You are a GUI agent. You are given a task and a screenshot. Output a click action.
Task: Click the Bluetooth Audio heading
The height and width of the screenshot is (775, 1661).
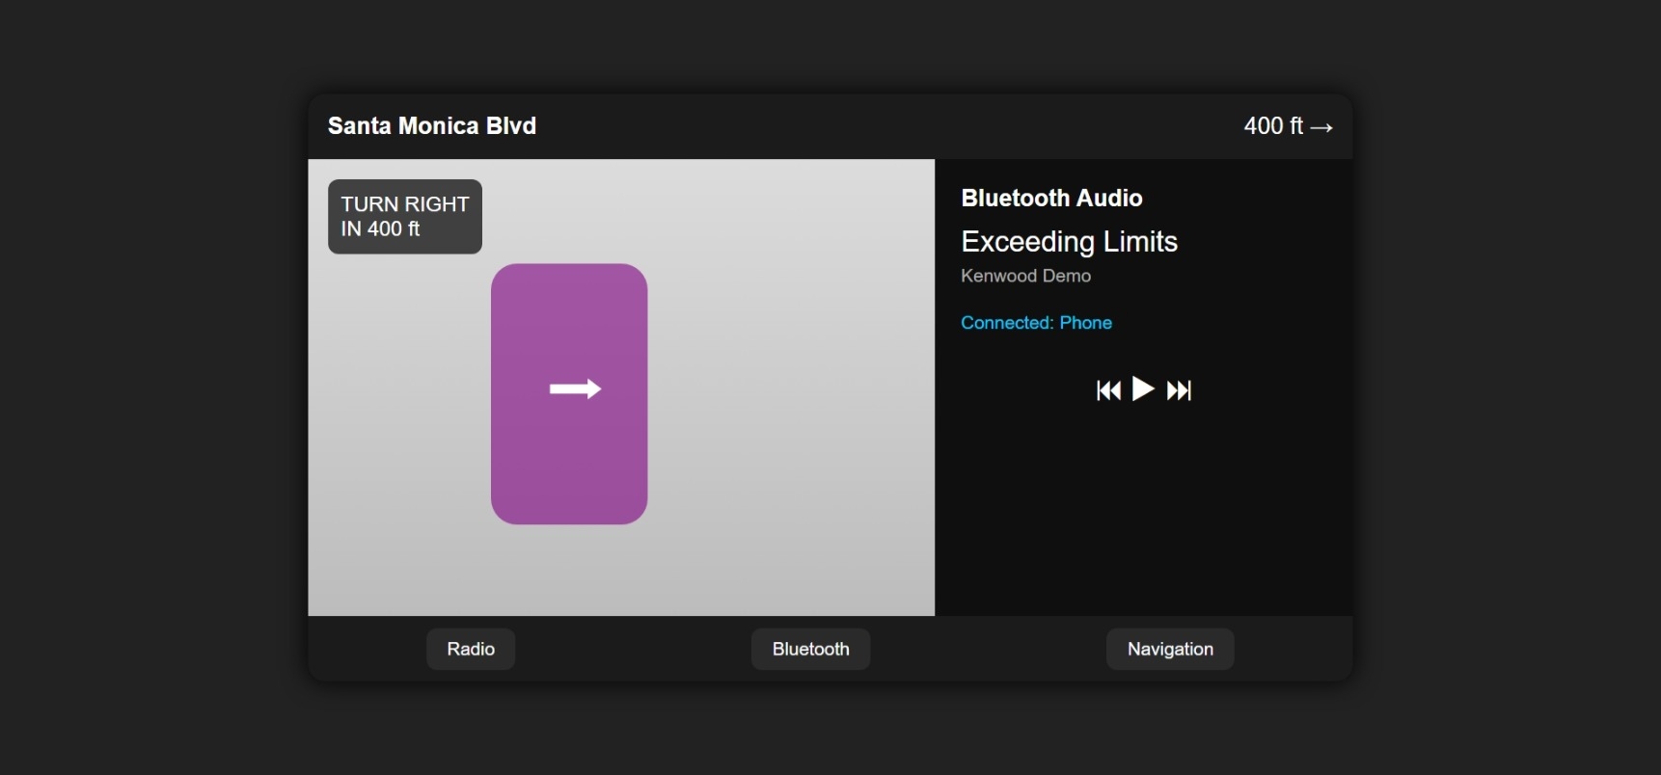click(x=1051, y=199)
